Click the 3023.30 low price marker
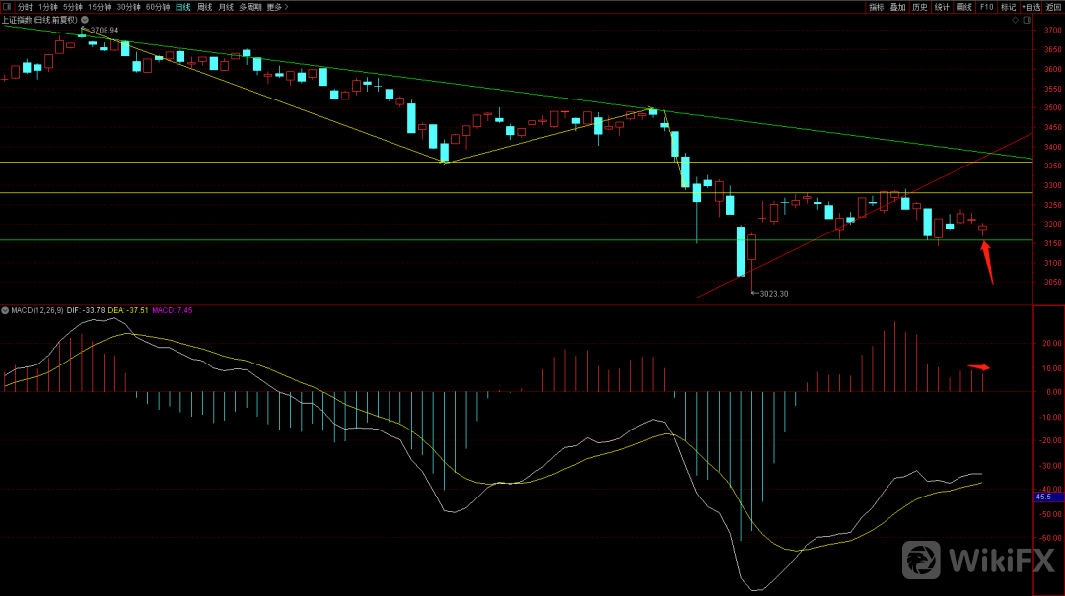 click(772, 294)
